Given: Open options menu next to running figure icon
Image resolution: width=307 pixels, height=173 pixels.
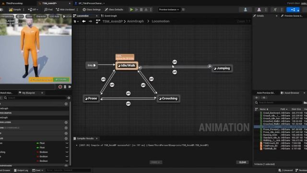Looking at the screenshot, I should (x=282, y=10).
